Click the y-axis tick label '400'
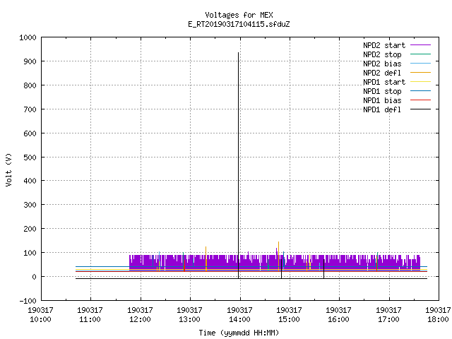The height and width of the screenshot is (339, 452). [30, 181]
